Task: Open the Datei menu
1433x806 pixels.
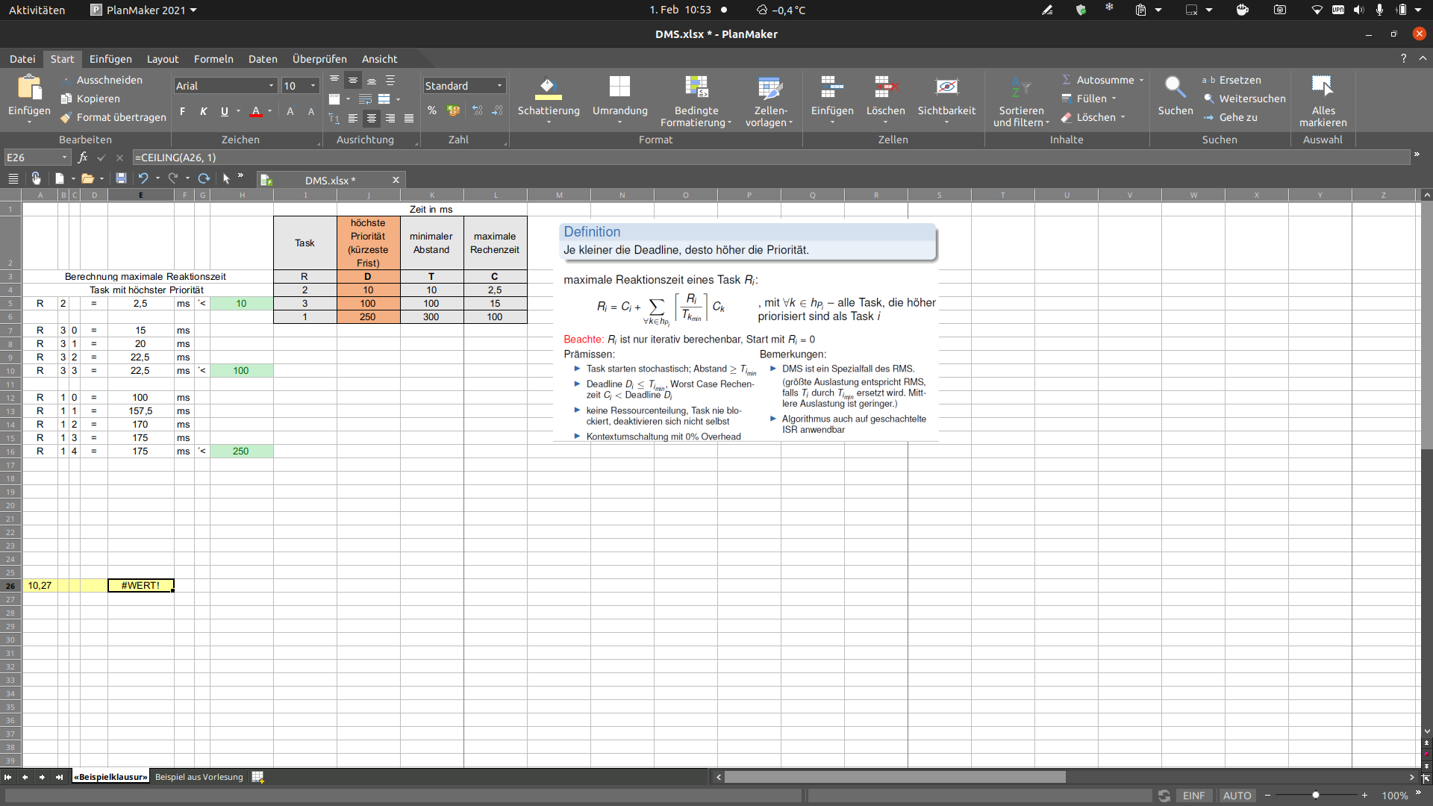Action: pos(22,59)
